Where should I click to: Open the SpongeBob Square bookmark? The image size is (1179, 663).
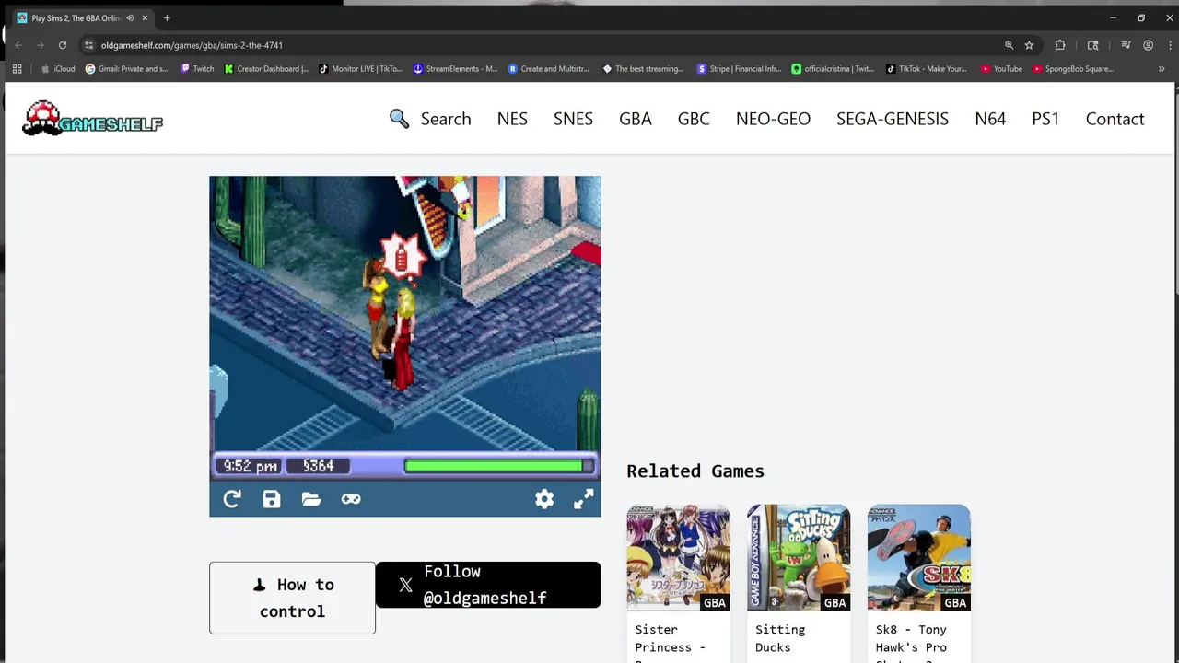pyautogui.click(x=1073, y=69)
